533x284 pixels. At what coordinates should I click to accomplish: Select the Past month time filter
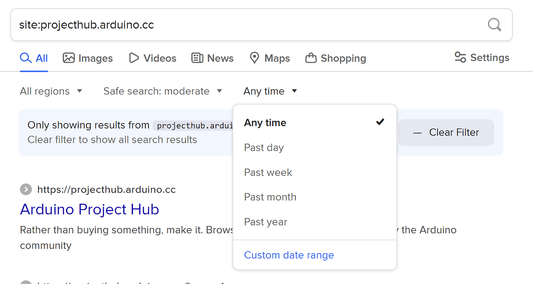[270, 197]
